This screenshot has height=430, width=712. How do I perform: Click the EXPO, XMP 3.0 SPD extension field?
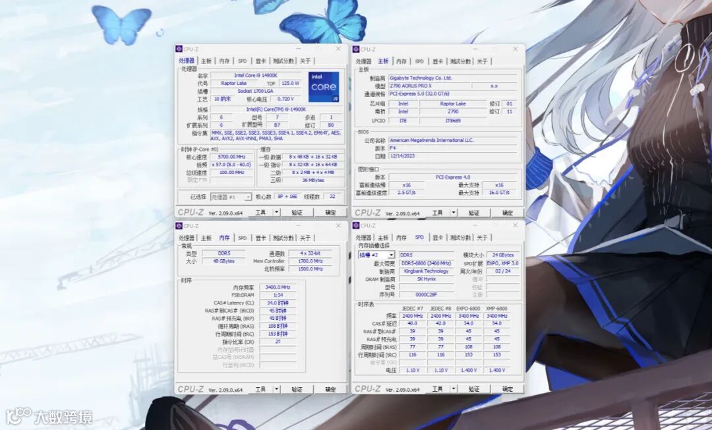pos(502,263)
